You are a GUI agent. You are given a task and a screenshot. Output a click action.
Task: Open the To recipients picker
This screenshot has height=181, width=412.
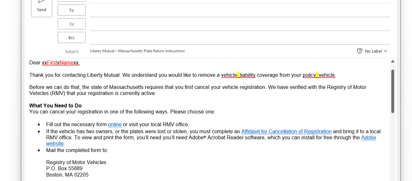click(72, 10)
